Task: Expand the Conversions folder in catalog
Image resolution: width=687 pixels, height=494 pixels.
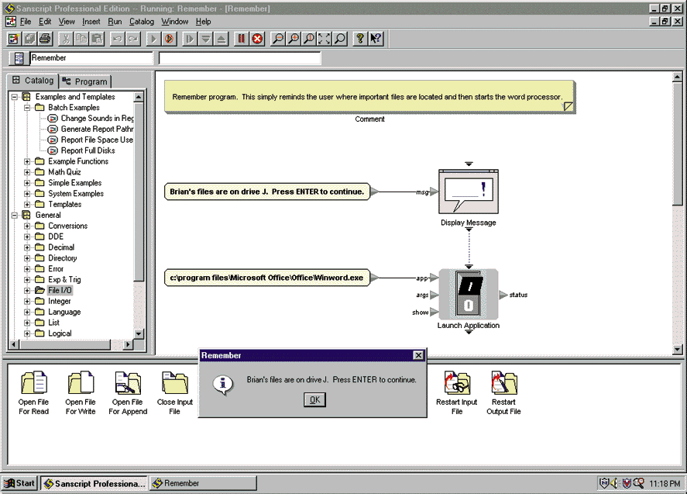Action: pyautogui.click(x=28, y=226)
